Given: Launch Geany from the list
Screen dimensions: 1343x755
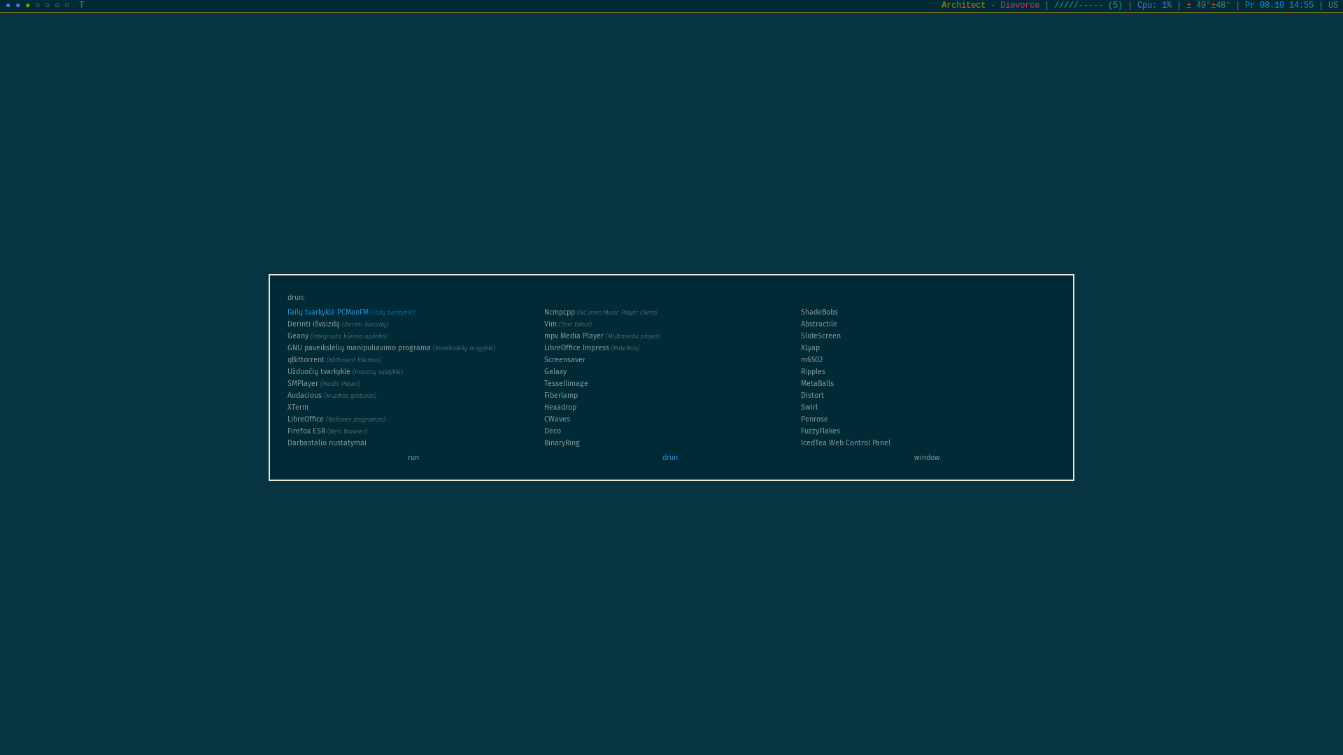Looking at the screenshot, I should pyautogui.click(x=298, y=336).
